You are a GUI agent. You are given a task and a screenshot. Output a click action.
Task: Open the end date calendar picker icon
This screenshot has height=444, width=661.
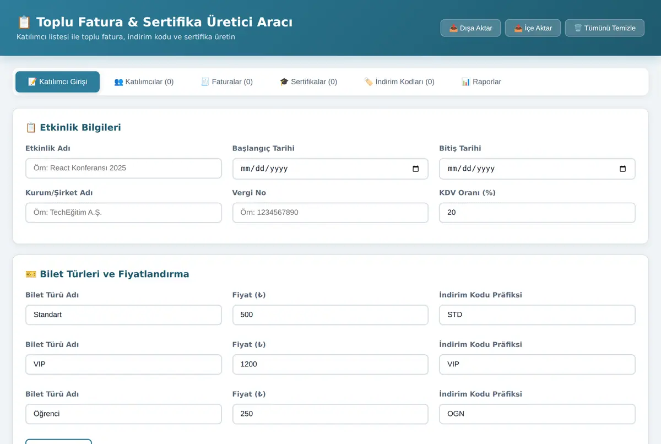click(x=623, y=169)
